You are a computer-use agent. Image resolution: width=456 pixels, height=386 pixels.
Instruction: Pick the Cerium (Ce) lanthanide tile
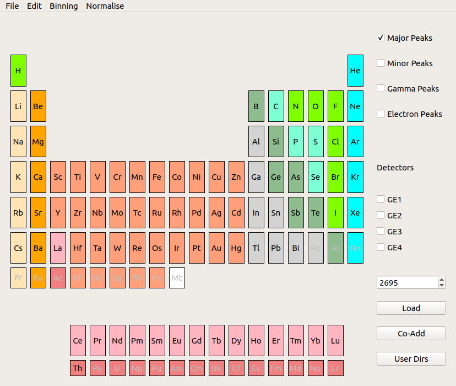click(x=78, y=340)
